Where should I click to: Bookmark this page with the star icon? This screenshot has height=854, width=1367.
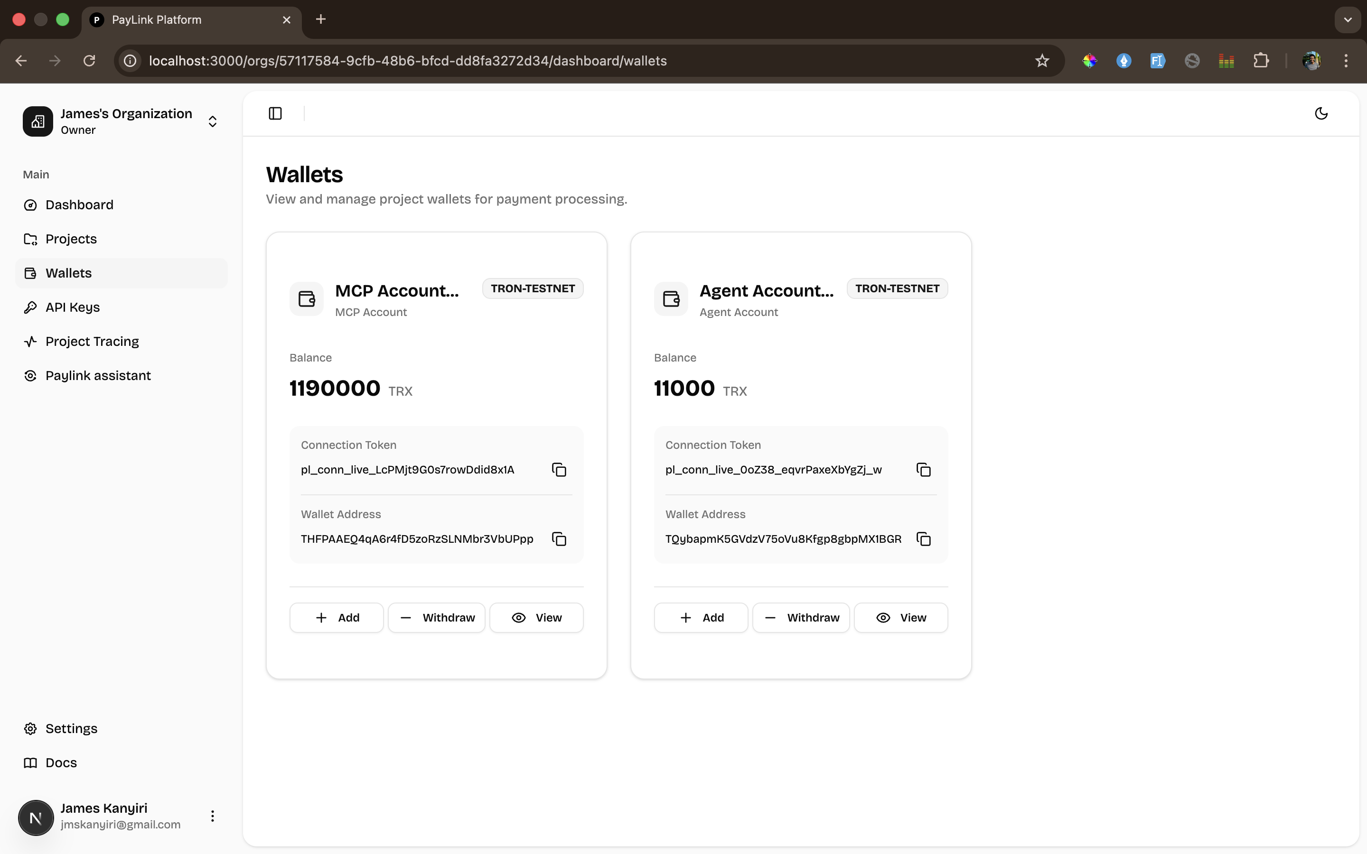click(x=1042, y=60)
